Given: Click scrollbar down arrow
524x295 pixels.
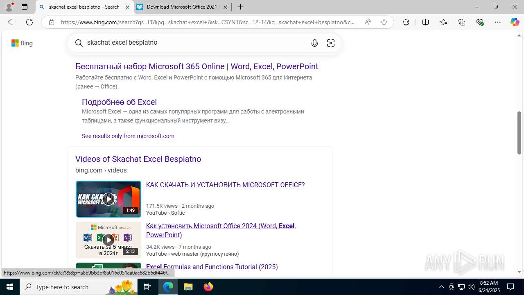Looking at the screenshot, I should pos(519,272).
